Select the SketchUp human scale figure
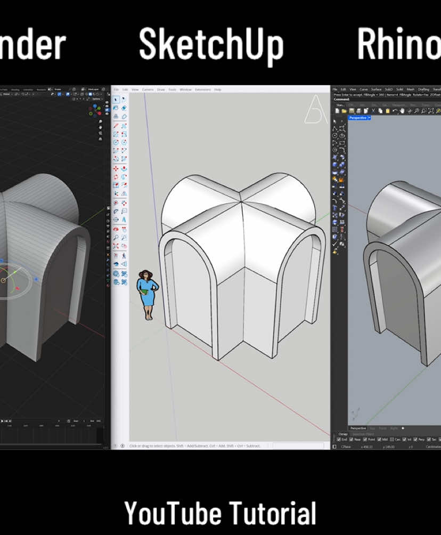 (x=148, y=295)
